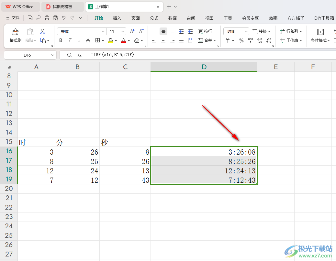This screenshot has height=261, width=336.
Task: Switch to the 插入 Insert tab
Action: tap(117, 18)
